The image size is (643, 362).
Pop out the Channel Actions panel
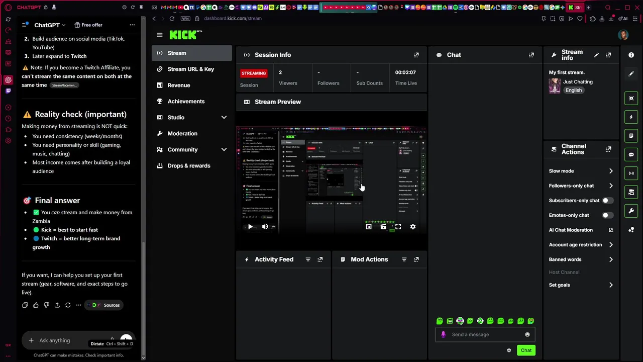[x=608, y=149]
